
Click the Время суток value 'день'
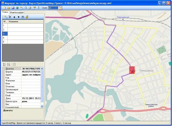(31, 101)
